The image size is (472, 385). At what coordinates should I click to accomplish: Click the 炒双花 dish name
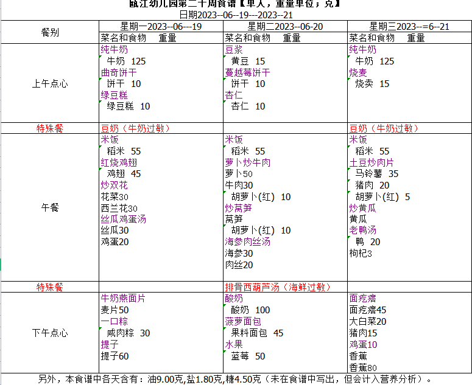(x=114, y=185)
